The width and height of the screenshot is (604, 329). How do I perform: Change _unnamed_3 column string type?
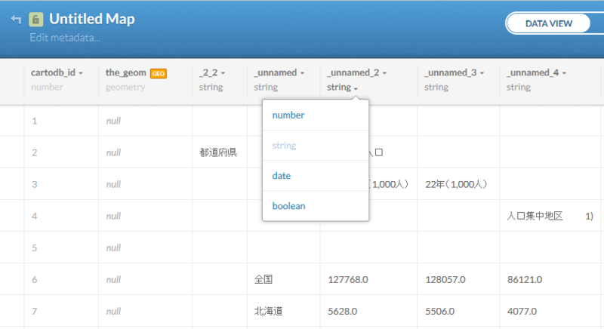tap(436, 88)
